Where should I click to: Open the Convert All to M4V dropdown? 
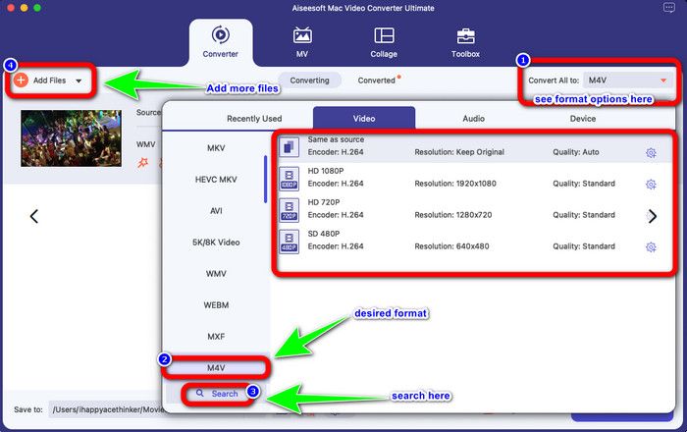click(x=628, y=81)
